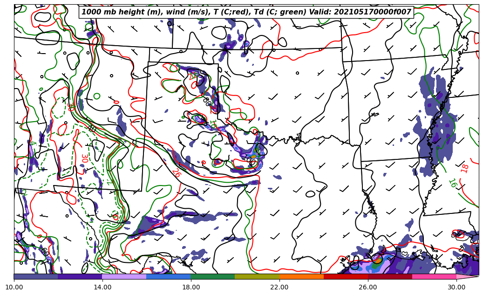Screen dimensions: 483x295
Task: Click the red 26 contour label
Action: (x=177, y=173)
